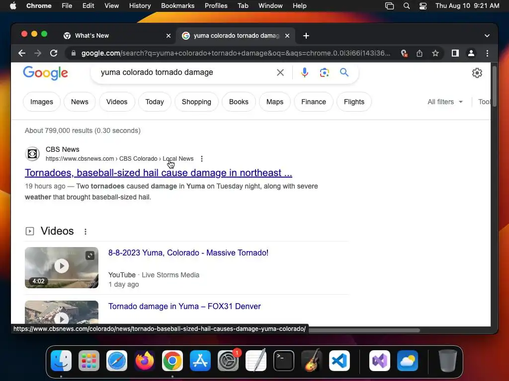Filter results by Videos
The image size is (509, 381).
(x=117, y=102)
